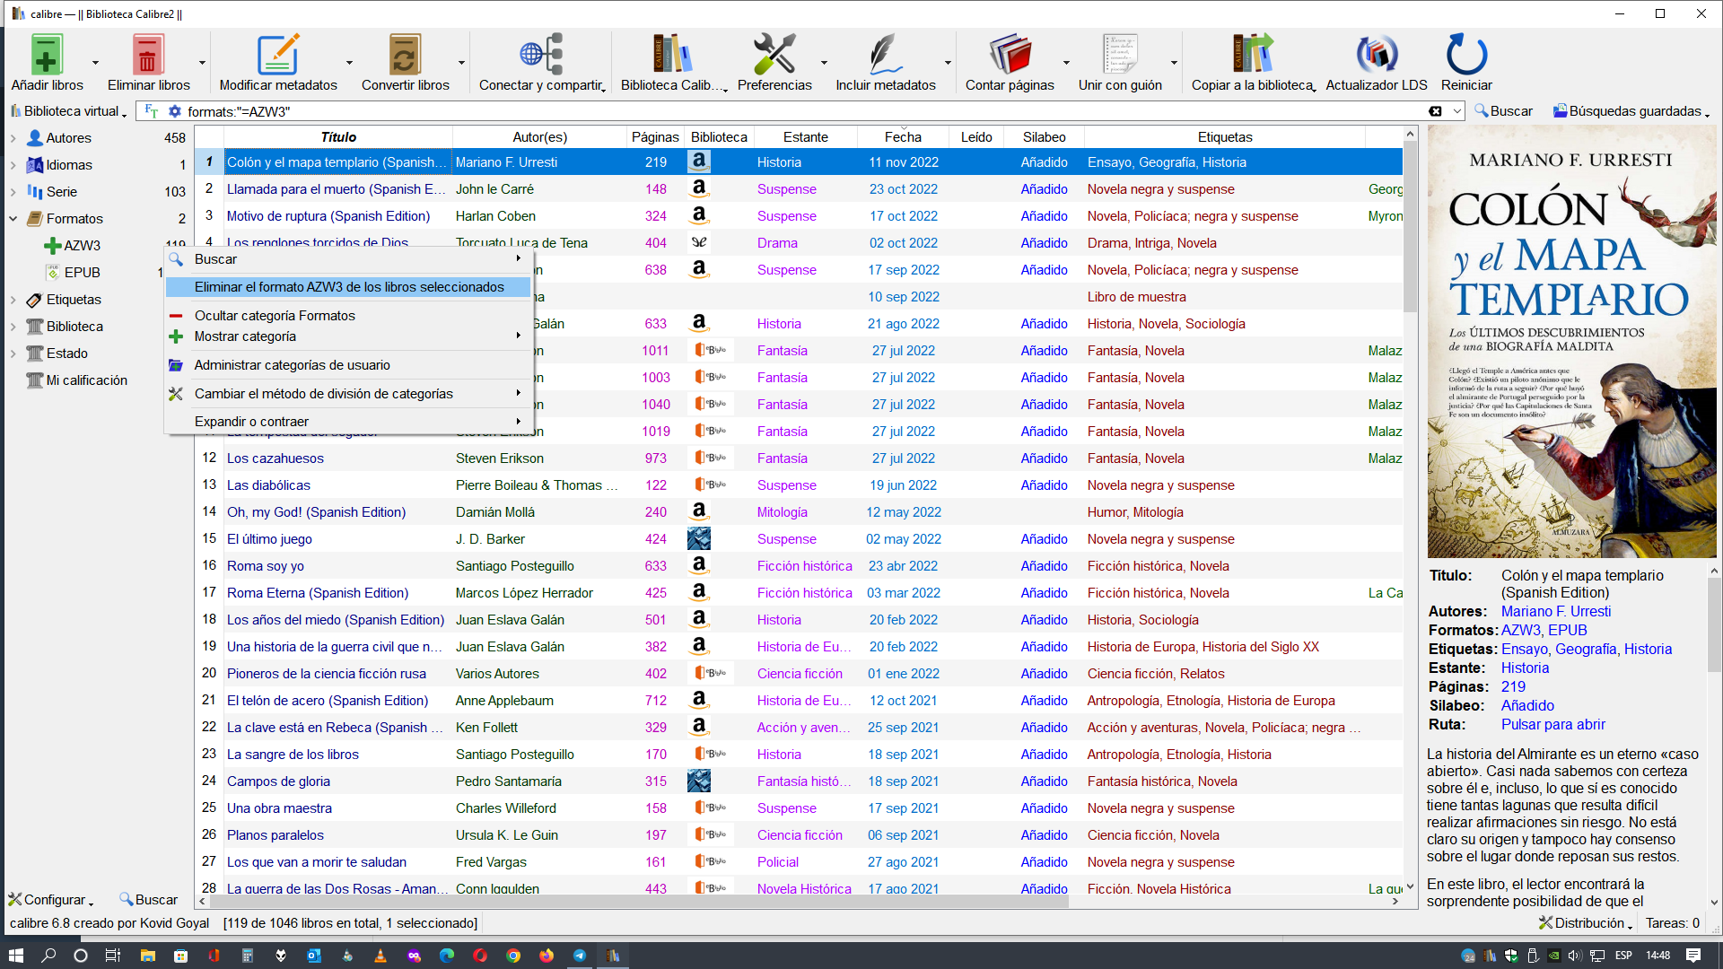Click the Reiniciar icon

1466,56
